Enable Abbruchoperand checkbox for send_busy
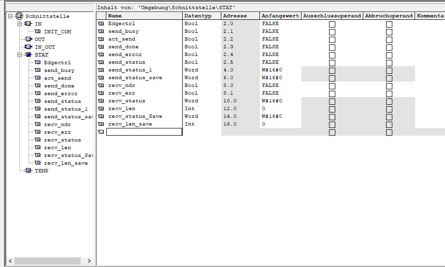445x267 pixels. [x=389, y=32]
